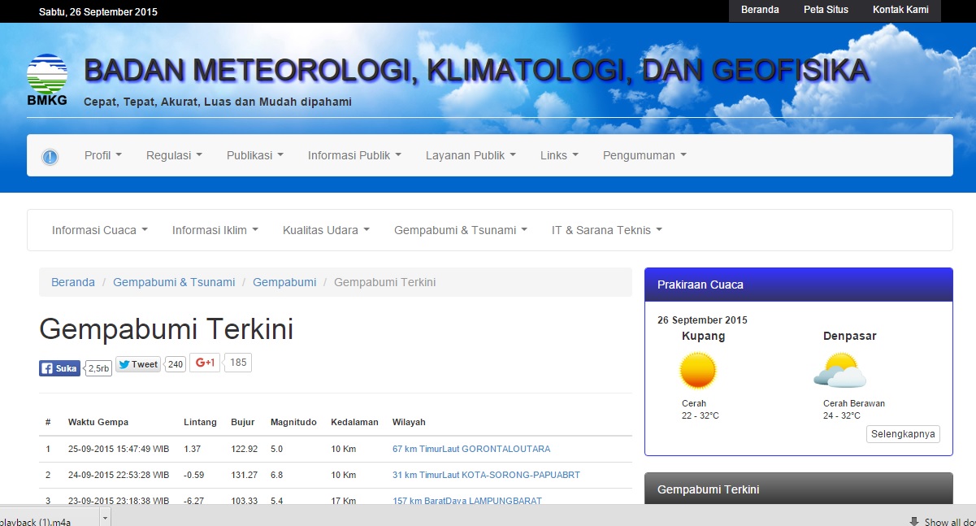Expand the Informasi Cuaca menu
Viewport: 976px width, 526px height.
[x=100, y=230]
